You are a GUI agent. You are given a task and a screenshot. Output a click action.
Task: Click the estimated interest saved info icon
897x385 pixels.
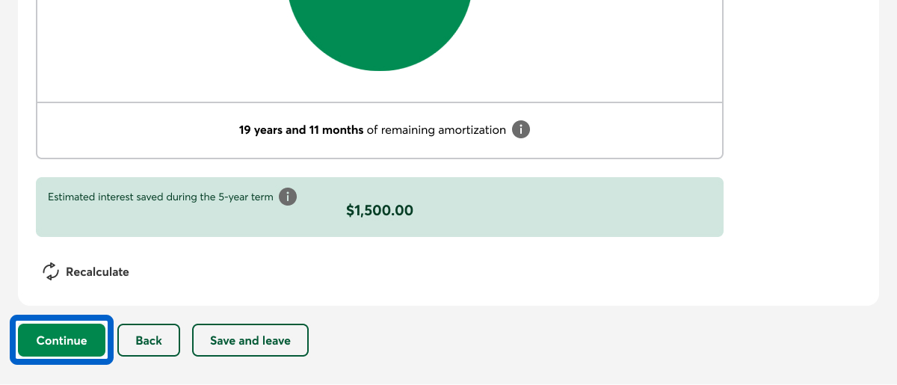[x=287, y=197]
